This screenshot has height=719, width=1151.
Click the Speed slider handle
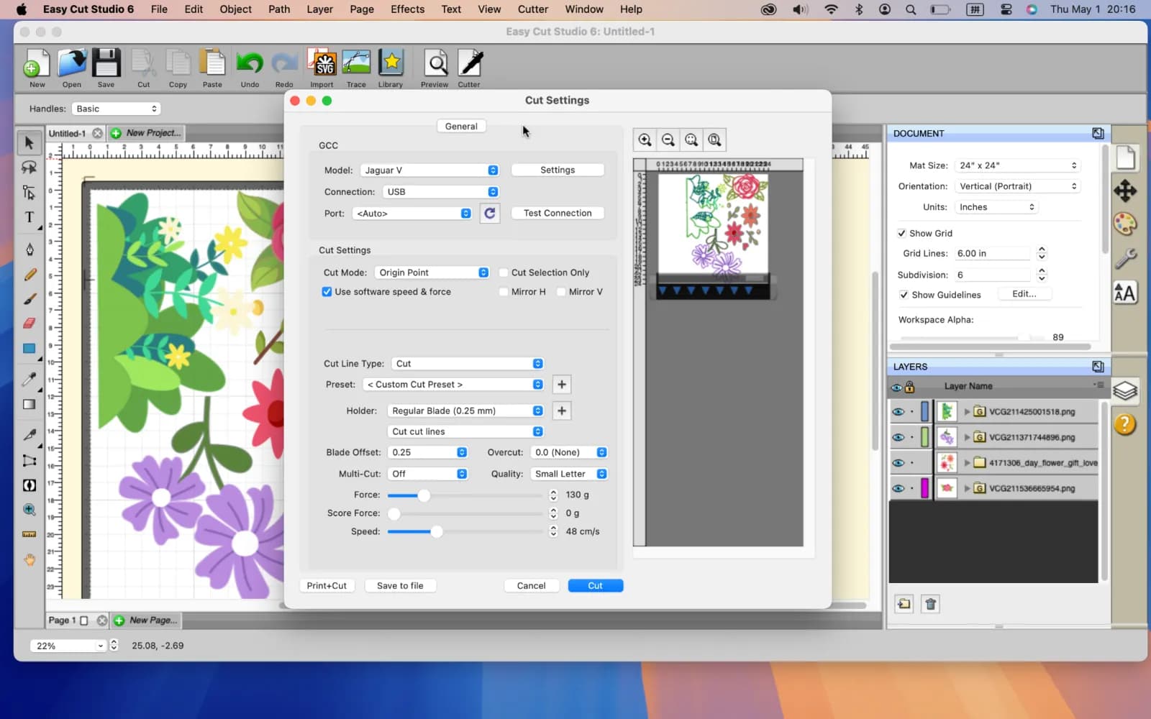pos(437,531)
